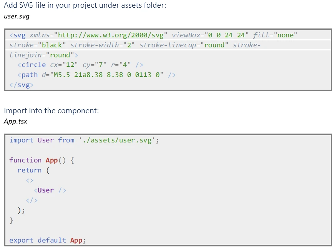
Task: Click the stroke-width attribute in code
Action: (x=102, y=45)
